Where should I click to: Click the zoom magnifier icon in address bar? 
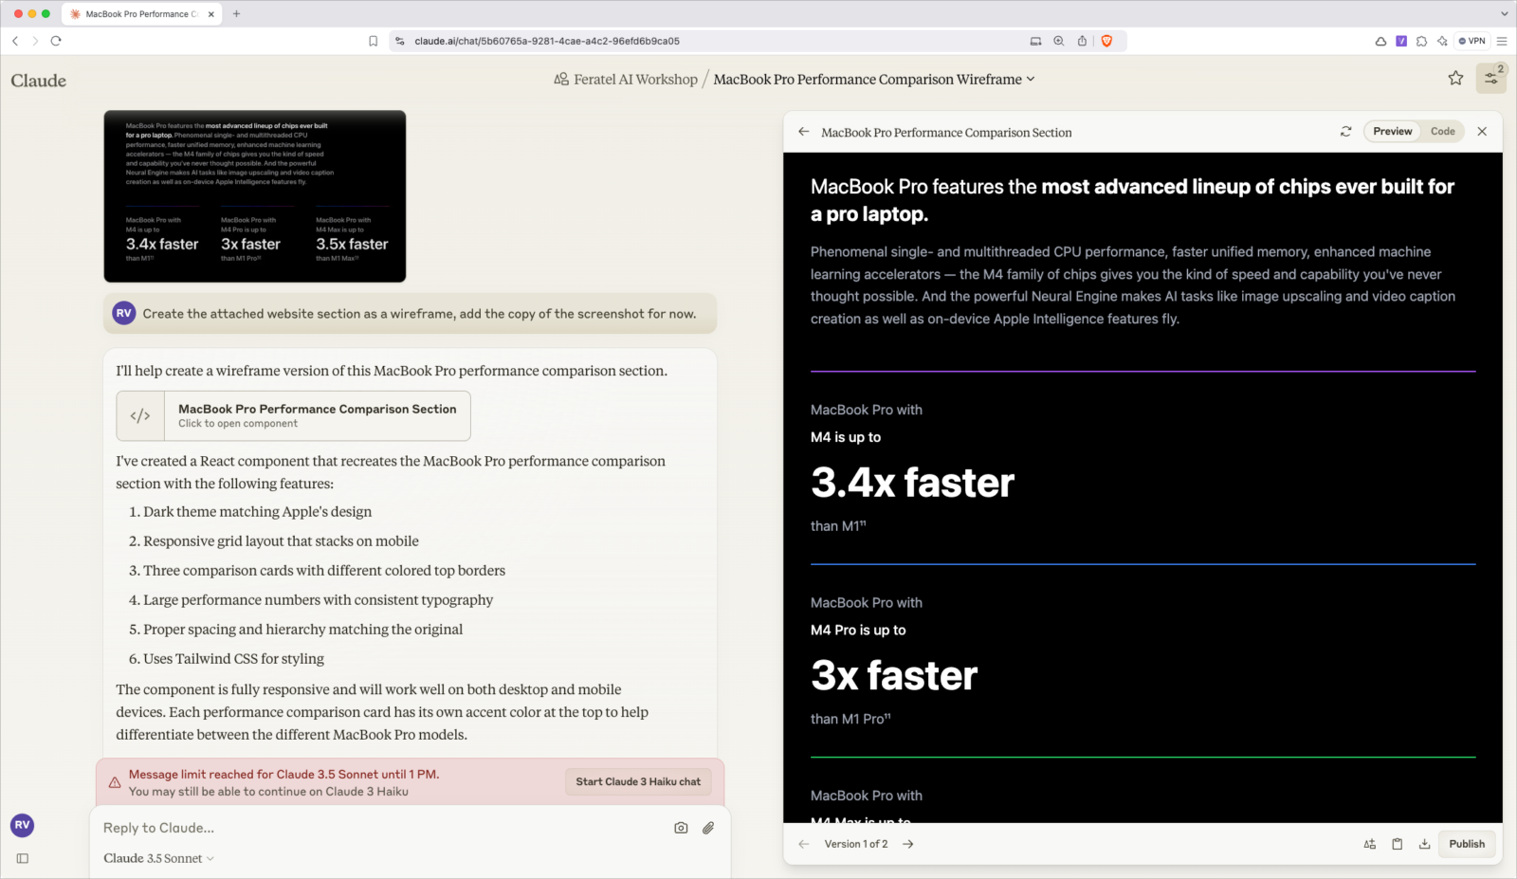point(1058,41)
